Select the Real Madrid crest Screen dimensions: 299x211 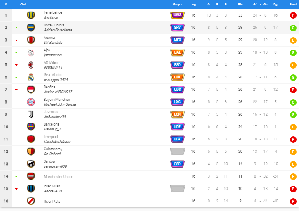(x=31, y=77)
